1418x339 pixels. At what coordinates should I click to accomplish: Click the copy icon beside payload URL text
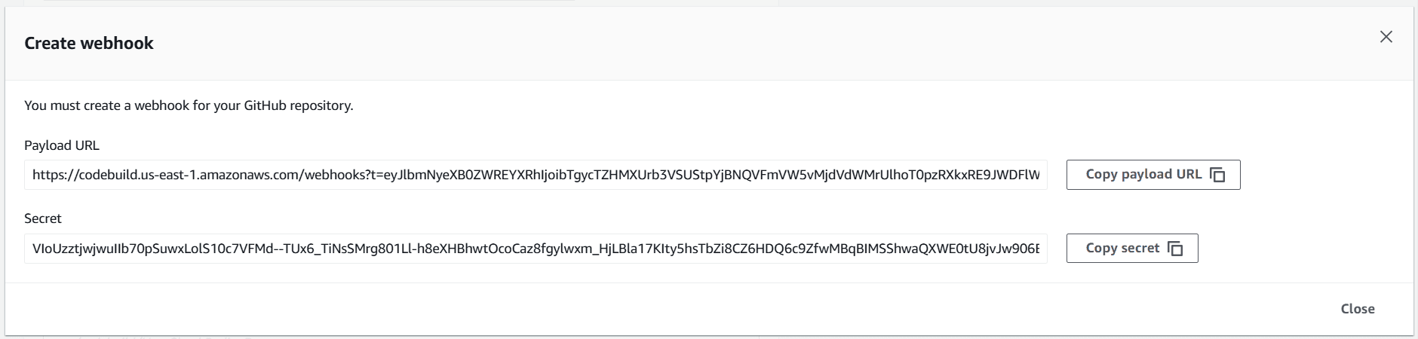(1217, 175)
